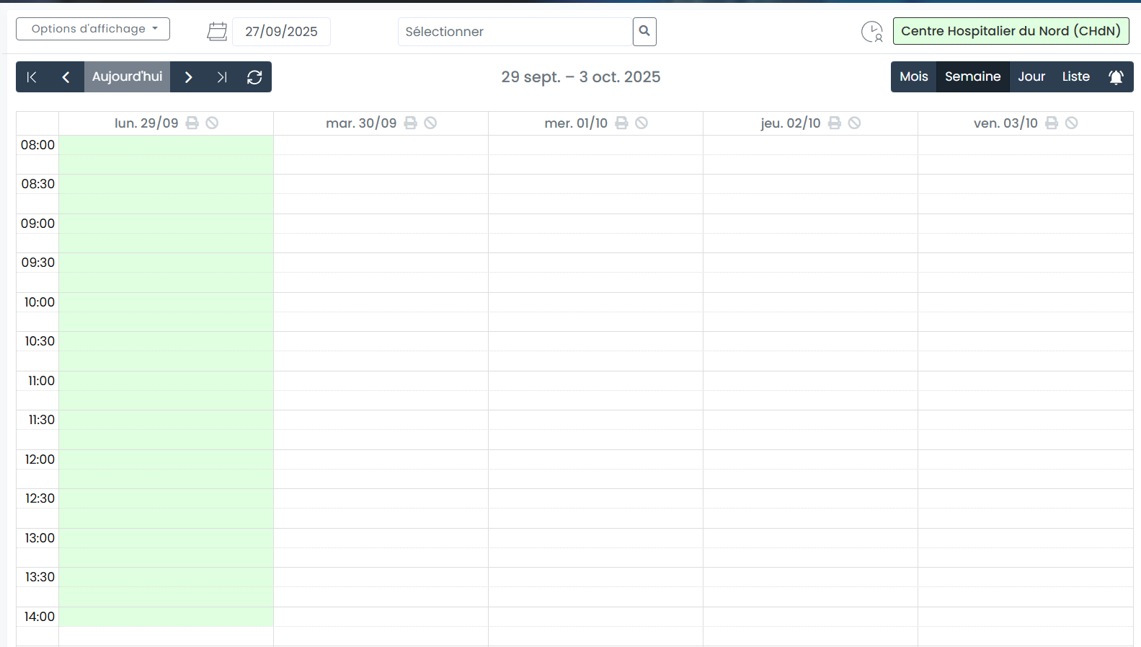This screenshot has height=647, width=1141.
Task: Expand the Options d'affichage dropdown
Action: [93, 29]
